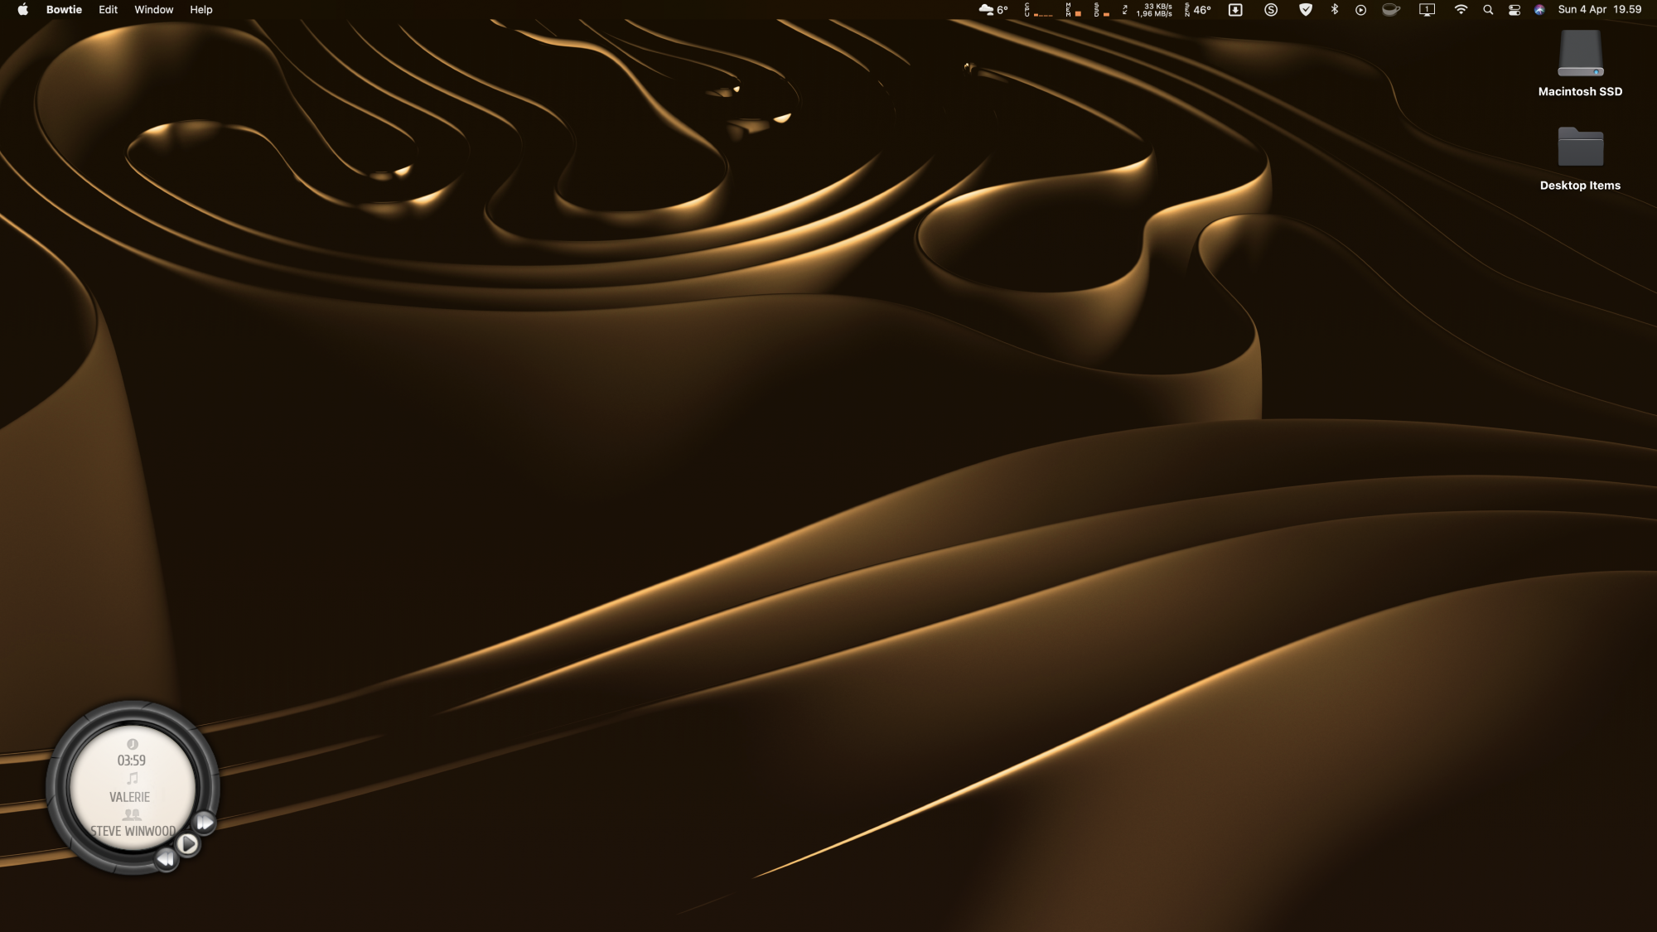
Task: Open the Apple menu
Action: click(22, 10)
